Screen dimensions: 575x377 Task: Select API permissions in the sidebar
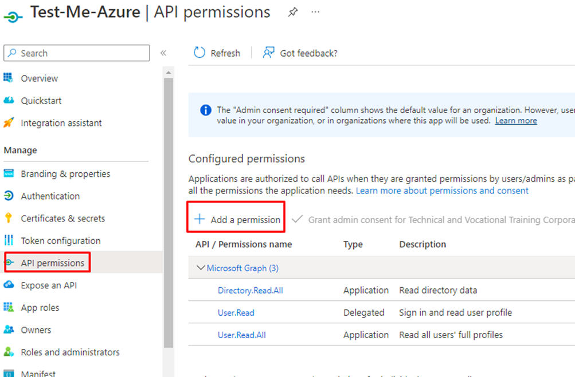pos(52,263)
